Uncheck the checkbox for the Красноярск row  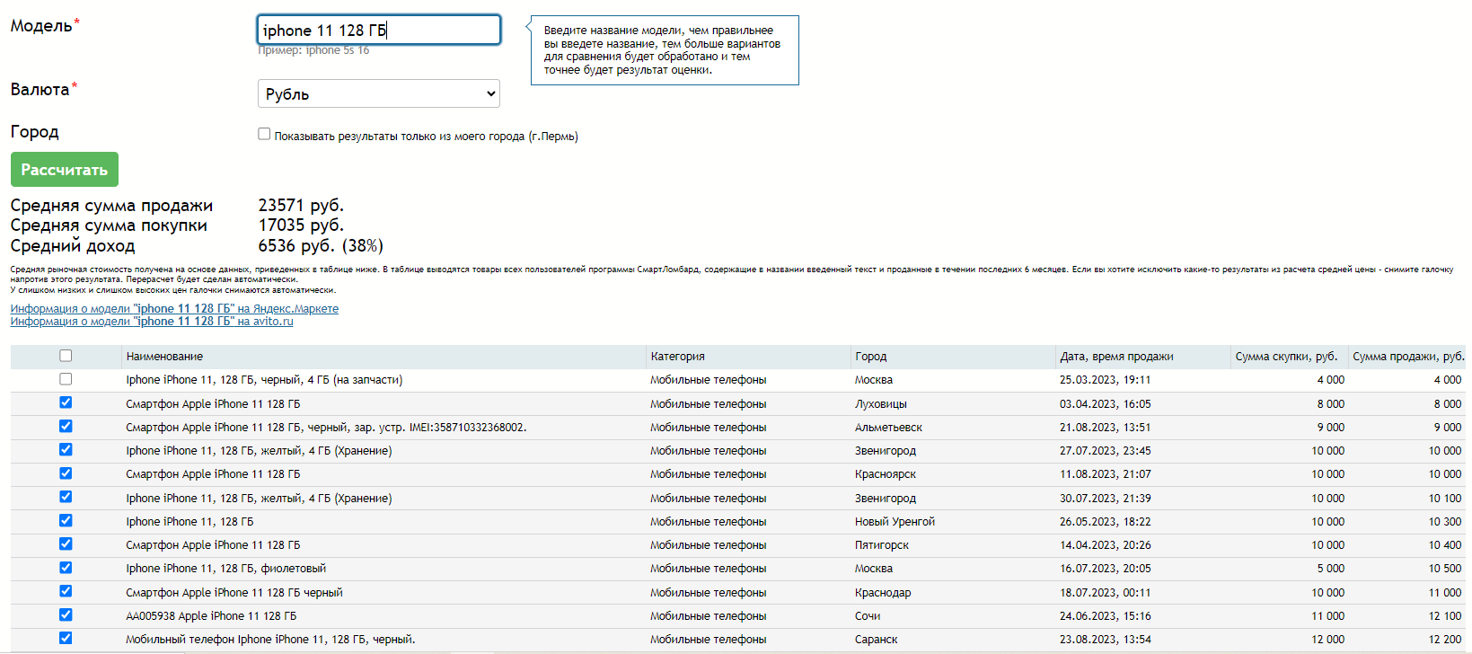point(66,473)
